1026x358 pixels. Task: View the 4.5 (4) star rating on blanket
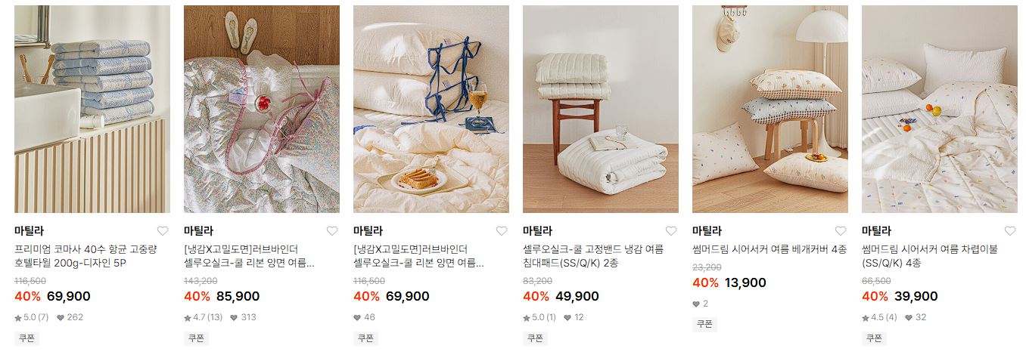[879, 317]
